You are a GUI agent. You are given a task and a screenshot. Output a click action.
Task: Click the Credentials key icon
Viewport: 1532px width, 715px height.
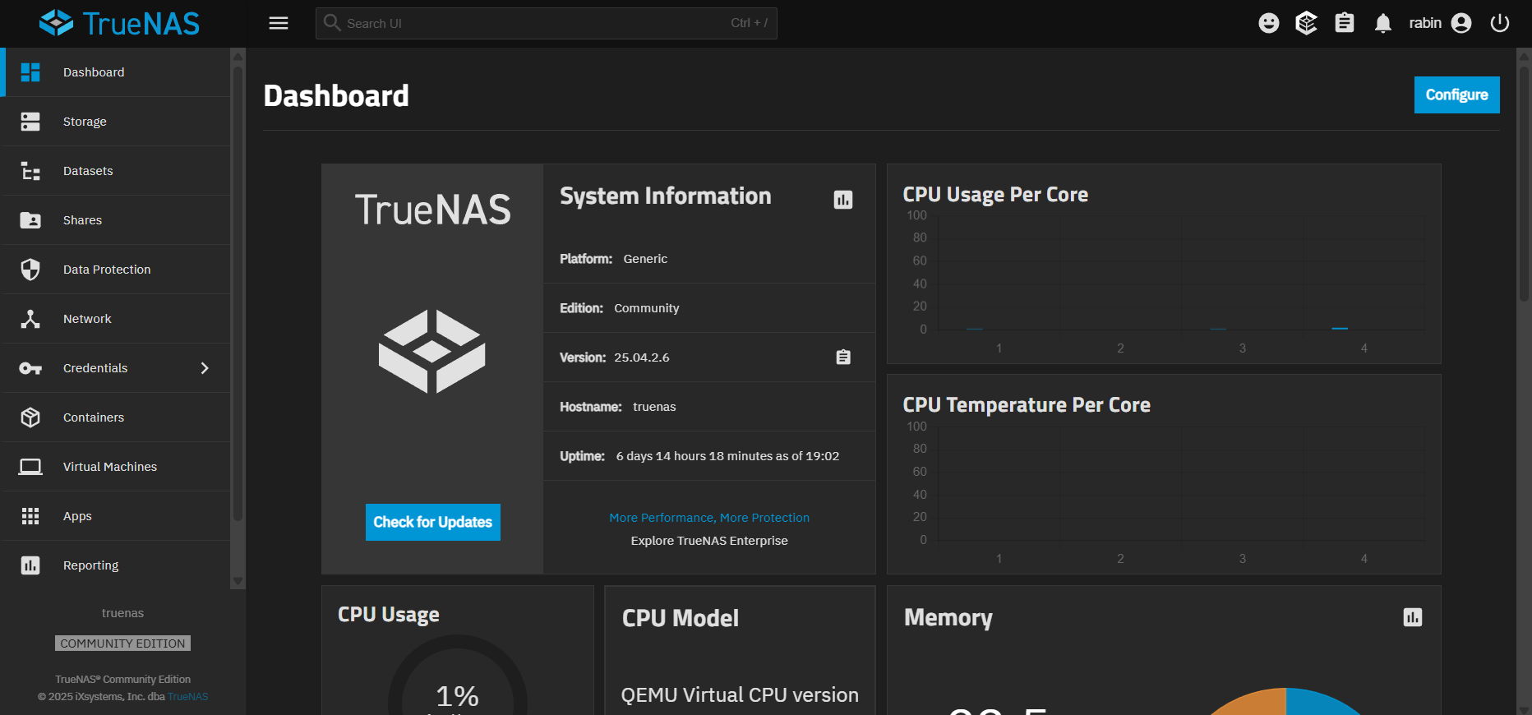(30, 368)
